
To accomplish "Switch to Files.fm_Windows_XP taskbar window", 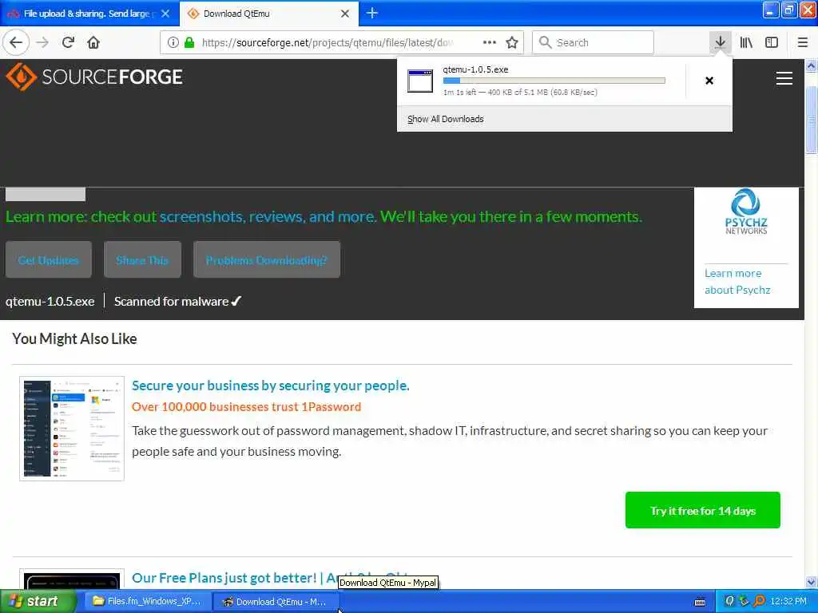I will [x=147, y=601].
